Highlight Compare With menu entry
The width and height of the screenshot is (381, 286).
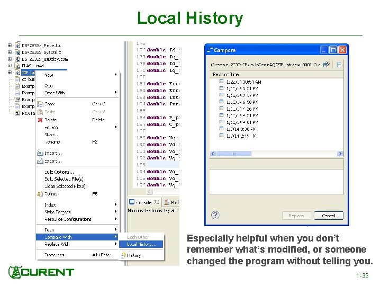coord(77,237)
